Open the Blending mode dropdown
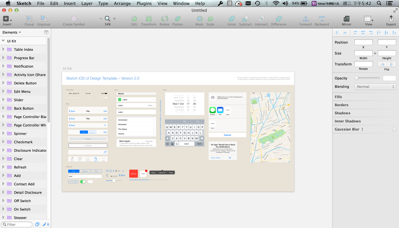Image resolution: width=399 pixels, height=228 pixels. 375,87
